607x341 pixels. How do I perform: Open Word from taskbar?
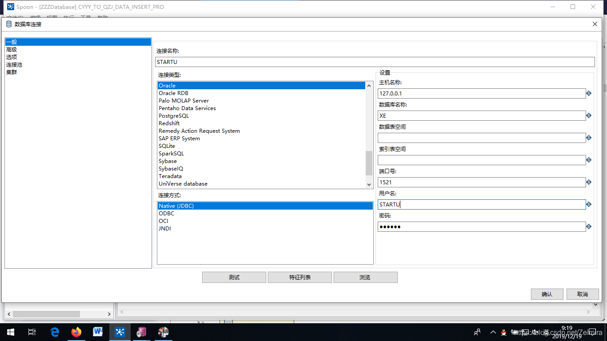click(x=98, y=332)
